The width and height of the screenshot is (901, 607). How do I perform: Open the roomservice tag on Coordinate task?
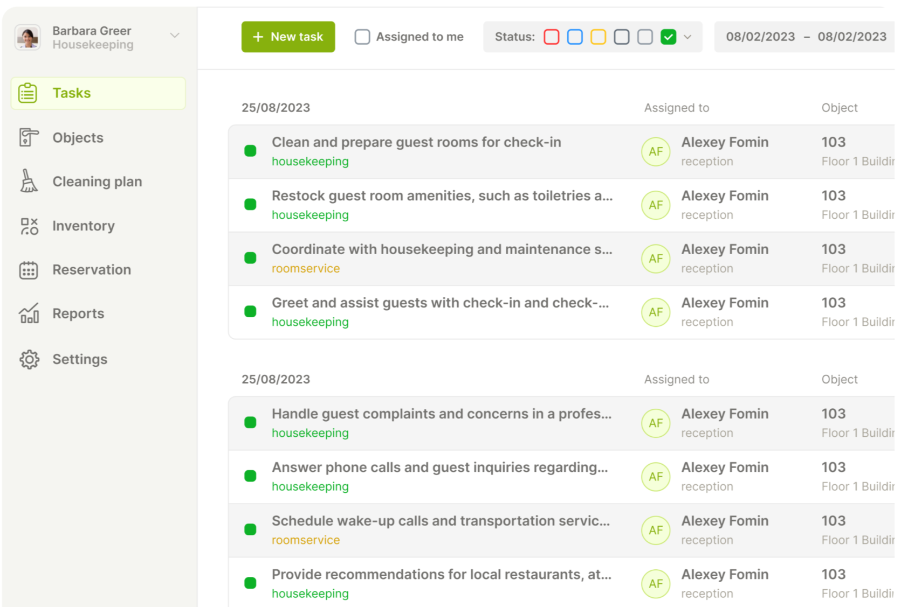[x=306, y=268]
